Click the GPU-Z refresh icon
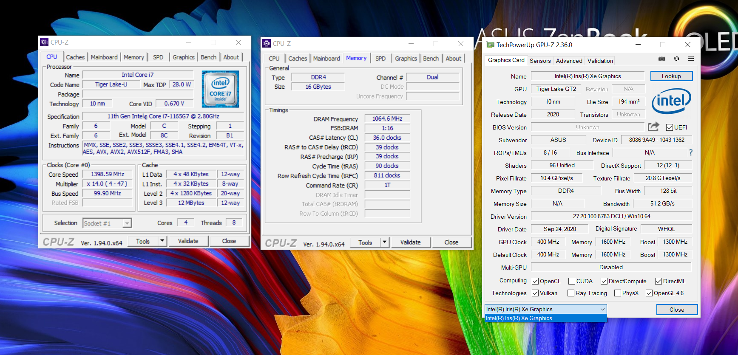The image size is (738, 355). point(676,59)
